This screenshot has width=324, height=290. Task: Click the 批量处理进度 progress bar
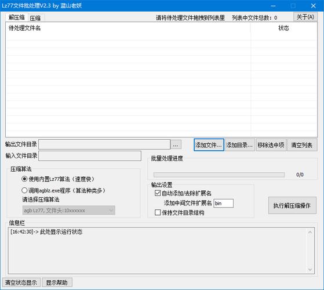pyautogui.click(x=219, y=175)
